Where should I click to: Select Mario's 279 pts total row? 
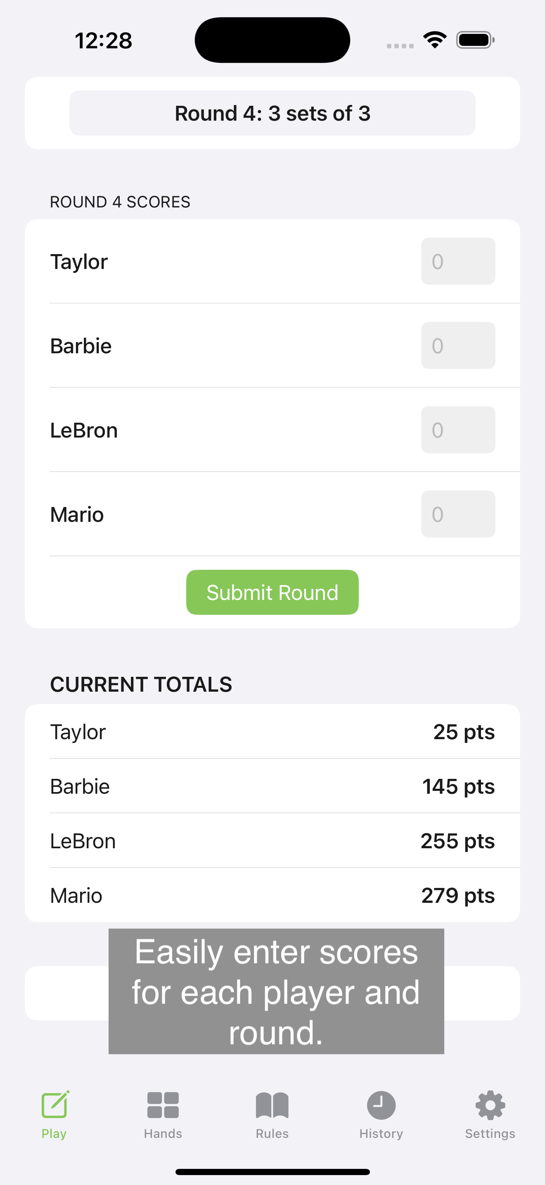tap(272, 895)
